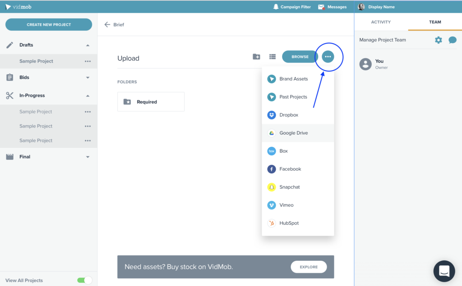462x286 pixels.
Task: Open team settings gear icon
Action: point(439,40)
